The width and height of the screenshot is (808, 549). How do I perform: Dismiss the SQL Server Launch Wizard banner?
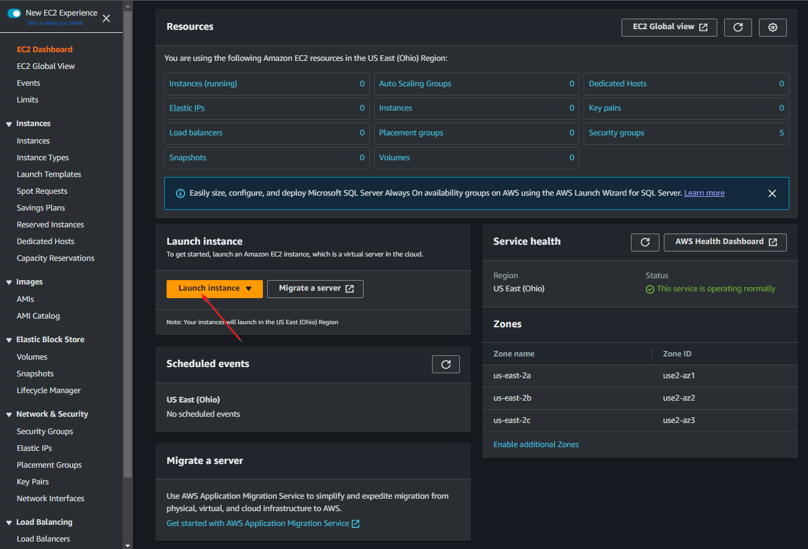[x=772, y=194]
